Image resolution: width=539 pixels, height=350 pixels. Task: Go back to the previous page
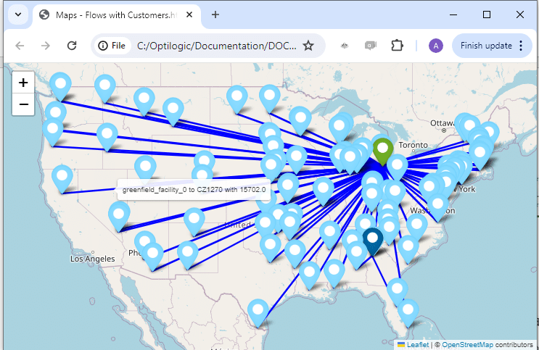(20, 46)
